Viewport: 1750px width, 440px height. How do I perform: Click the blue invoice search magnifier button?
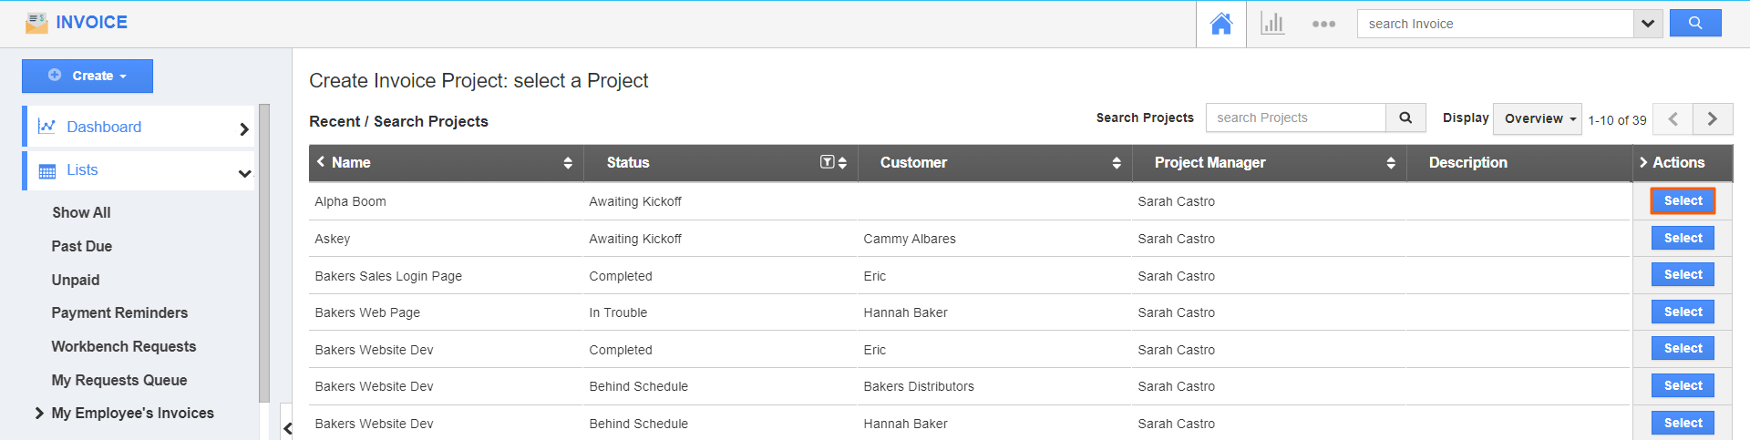(x=1694, y=24)
